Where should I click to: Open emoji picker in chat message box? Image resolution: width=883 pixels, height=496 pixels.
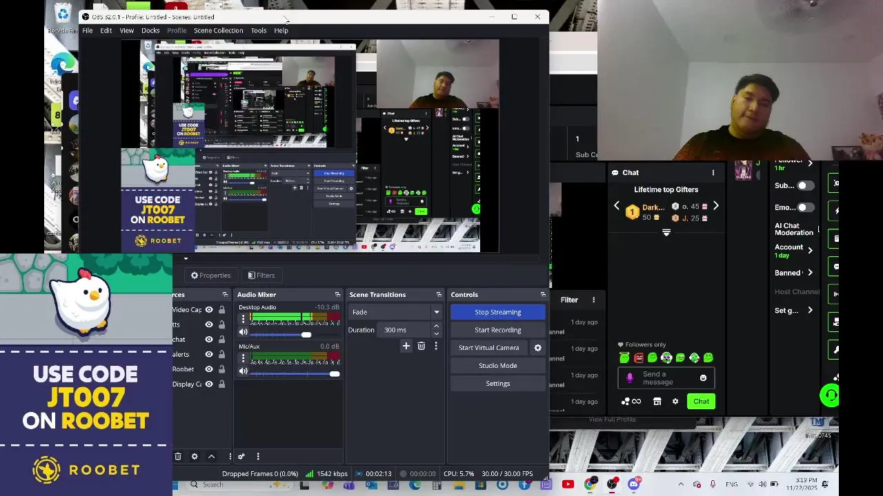pyautogui.click(x=703, y=378)
